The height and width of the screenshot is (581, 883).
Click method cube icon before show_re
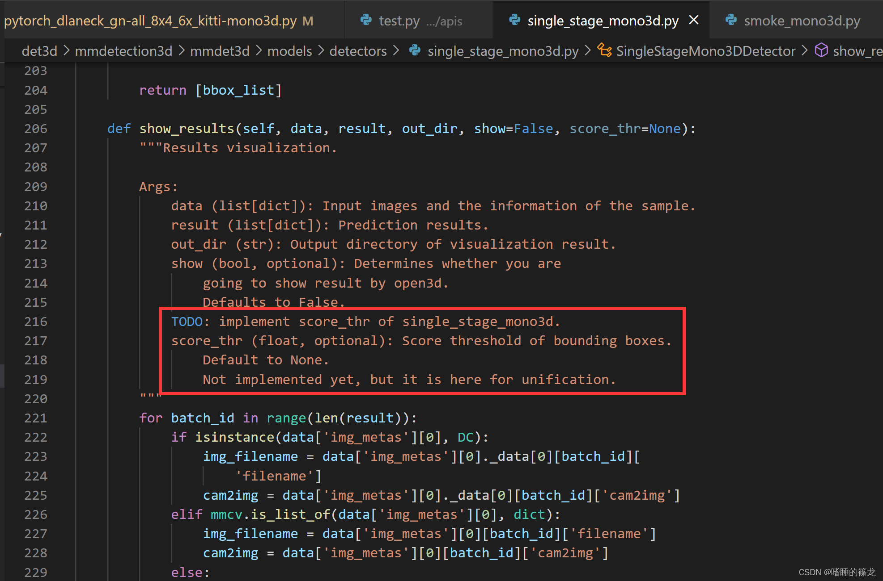[x=821, y=50]
